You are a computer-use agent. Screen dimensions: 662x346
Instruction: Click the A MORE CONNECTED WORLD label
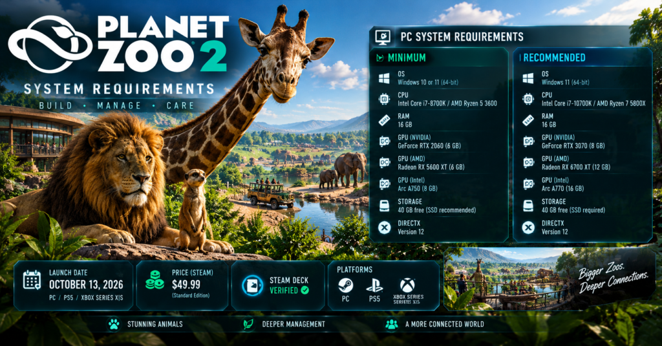445,325
